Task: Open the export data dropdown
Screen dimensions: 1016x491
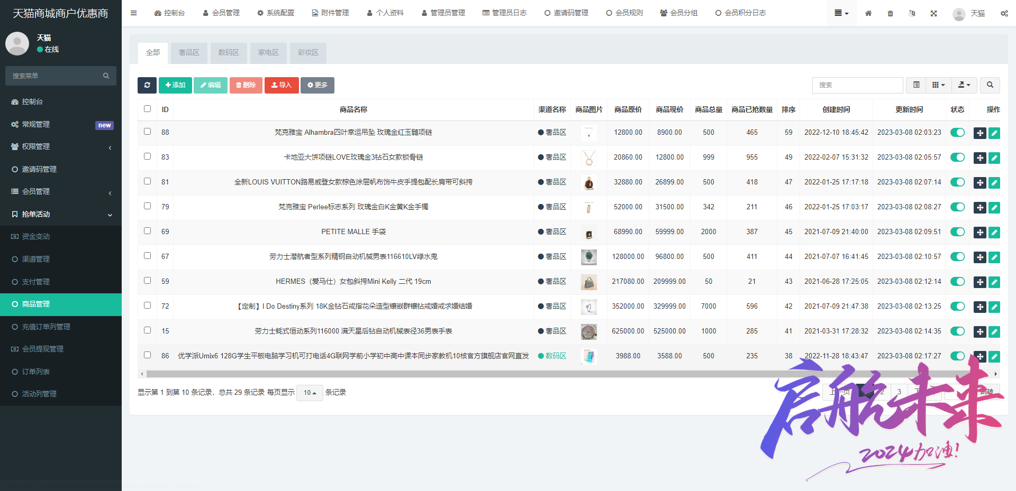Action: point(964,85)
